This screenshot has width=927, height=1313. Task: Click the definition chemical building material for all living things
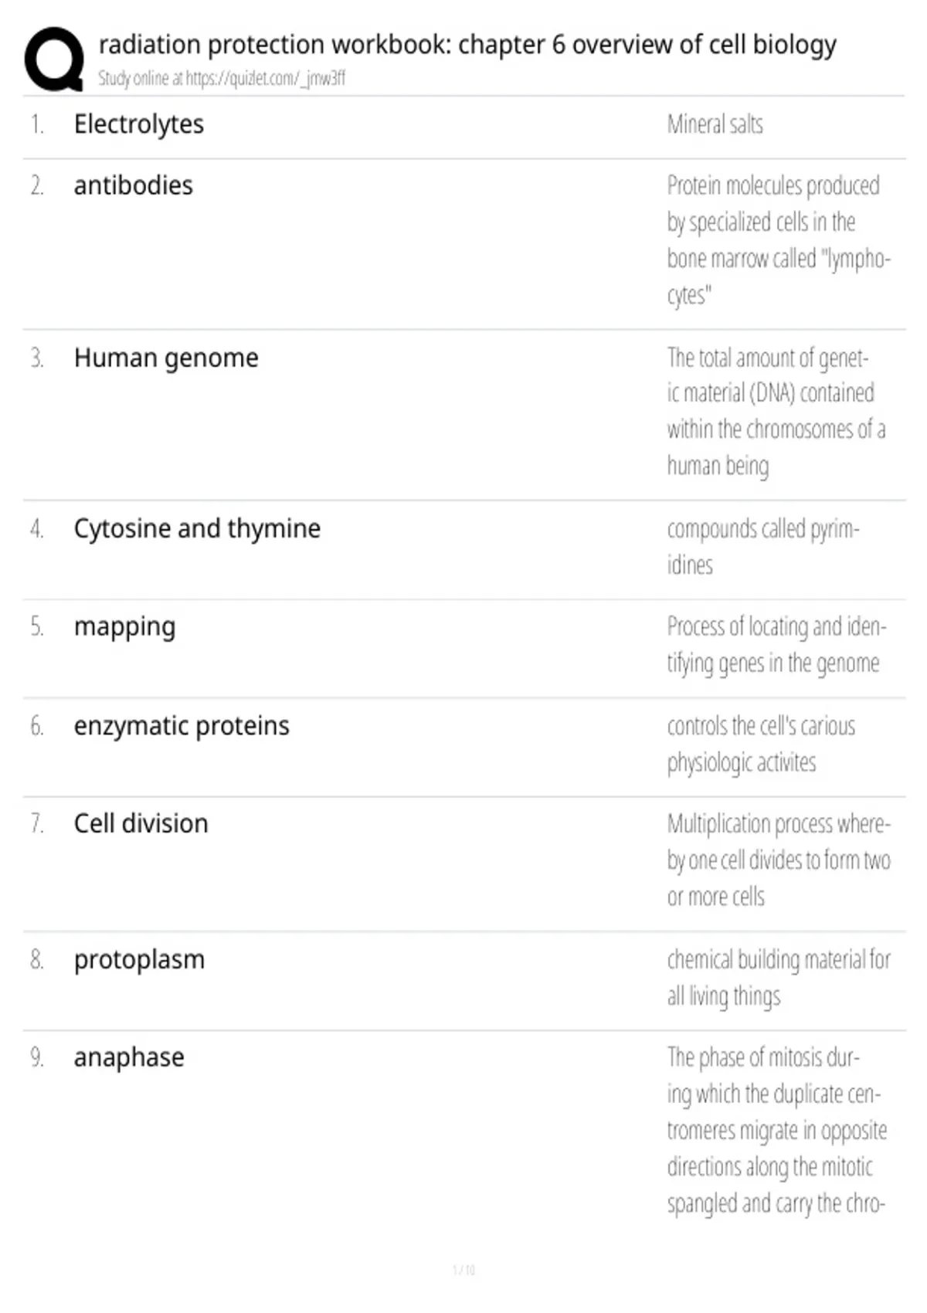pos(779,978)
